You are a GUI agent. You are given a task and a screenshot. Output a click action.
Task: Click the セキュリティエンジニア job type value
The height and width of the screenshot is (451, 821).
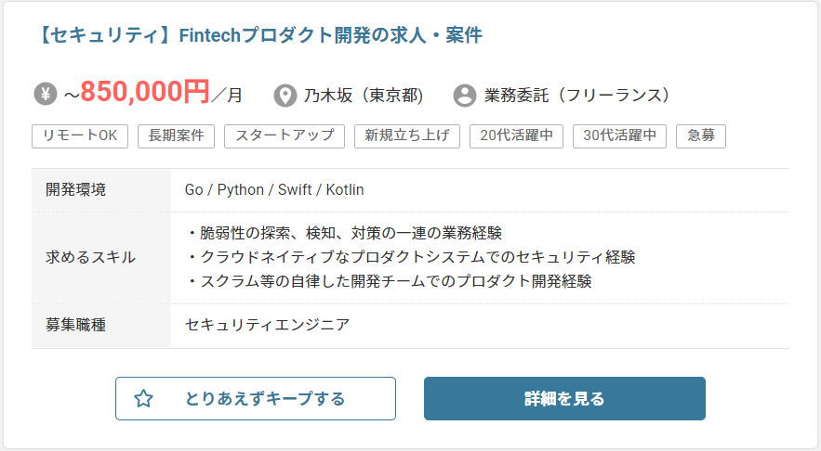tap(267, 325)
